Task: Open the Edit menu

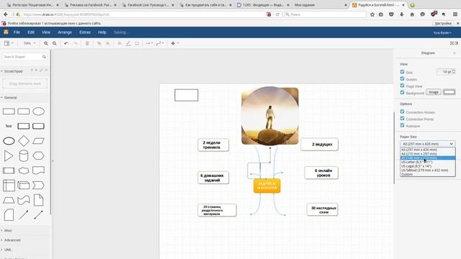Action: 31,32
